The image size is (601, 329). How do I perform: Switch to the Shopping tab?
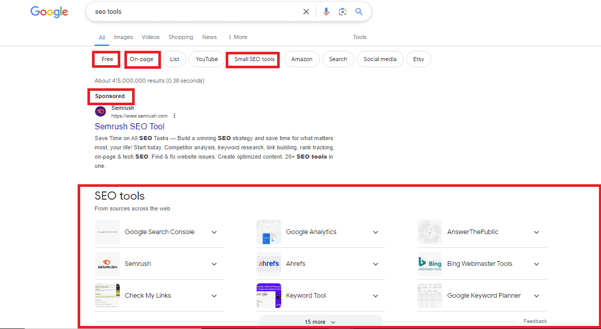point(181,37)
